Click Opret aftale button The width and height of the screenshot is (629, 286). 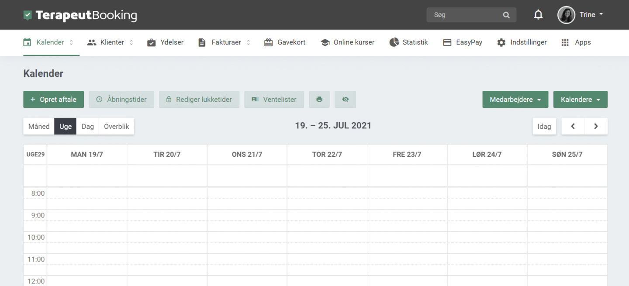tap(53, 100)
